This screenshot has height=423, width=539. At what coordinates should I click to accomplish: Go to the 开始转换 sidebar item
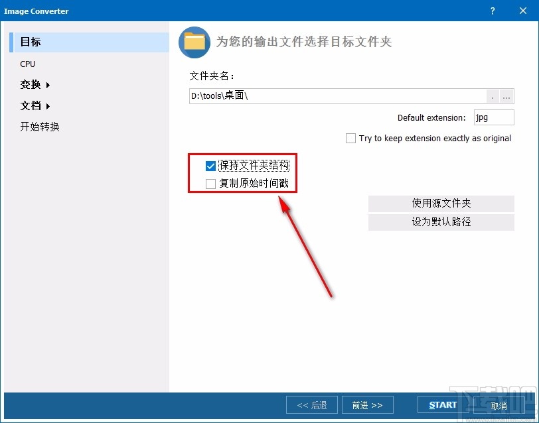coord(40,127)
